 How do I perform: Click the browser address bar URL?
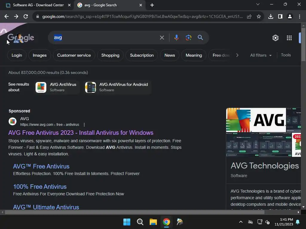click(143, 17)
